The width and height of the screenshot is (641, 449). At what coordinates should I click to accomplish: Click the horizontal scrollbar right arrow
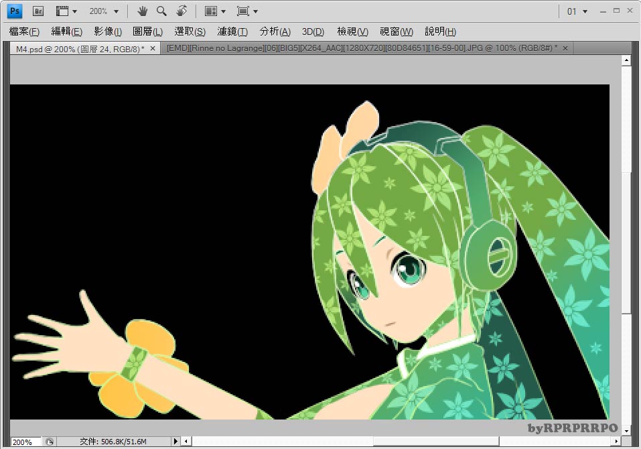click(616, 442)
